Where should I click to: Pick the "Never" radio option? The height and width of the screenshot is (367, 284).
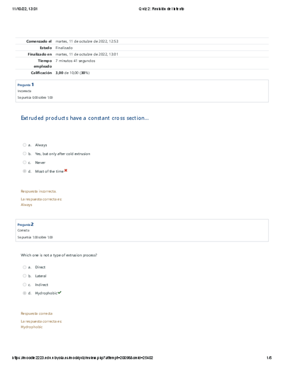coord(25,163)
